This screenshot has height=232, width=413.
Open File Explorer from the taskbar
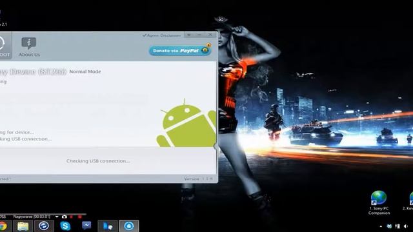(x=23, y=226)
